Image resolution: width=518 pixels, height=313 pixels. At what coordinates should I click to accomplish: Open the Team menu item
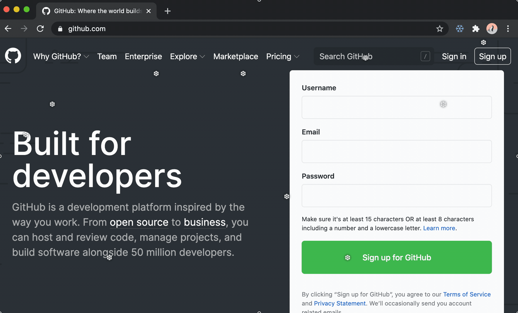[107, 56]
